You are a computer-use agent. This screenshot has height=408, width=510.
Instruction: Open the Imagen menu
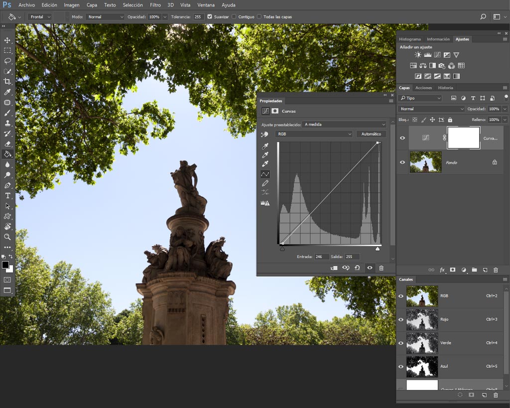coord(72,5)
